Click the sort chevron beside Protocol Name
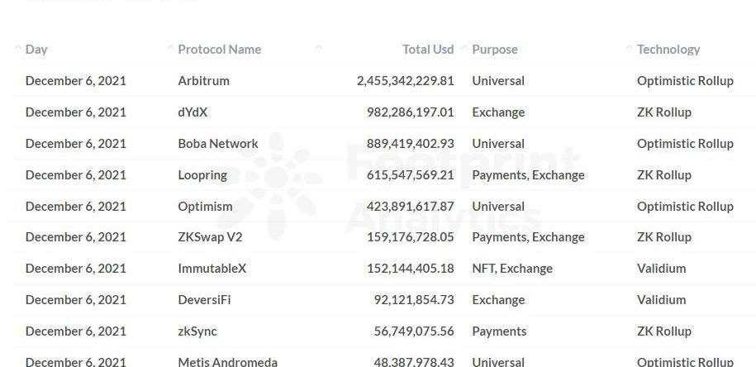Image resolution: width=756 pixels, height=367 pixels. [x=171, y=50]
